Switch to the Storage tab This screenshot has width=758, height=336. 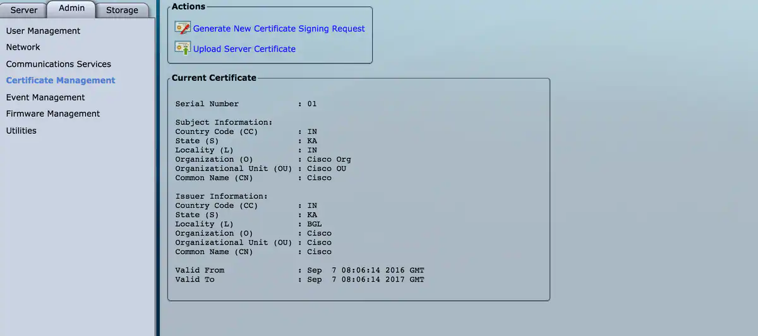coord(122,10)
